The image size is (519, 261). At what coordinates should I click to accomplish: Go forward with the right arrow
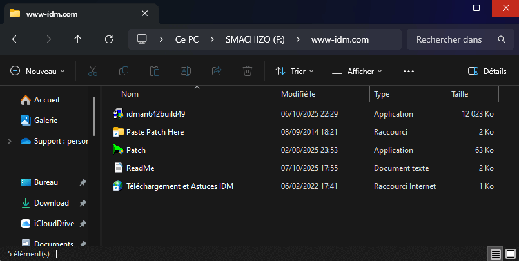click(47, 39)
